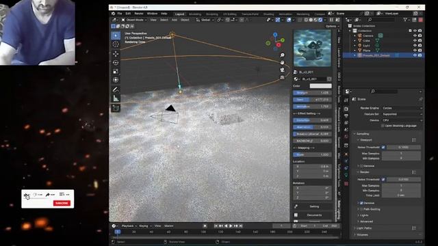Select the Annotate tool
438x246 pixels.
pyautogui.click(x=116, y=90)
